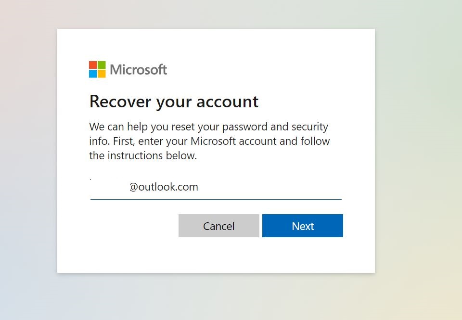The image size is (462, 320).
Task: Click the green square of Microsoft logo
Action: (x=102, y=65)
